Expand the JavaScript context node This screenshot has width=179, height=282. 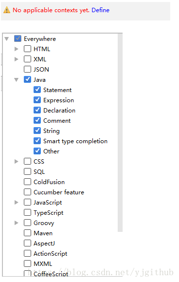pos(17,202)
